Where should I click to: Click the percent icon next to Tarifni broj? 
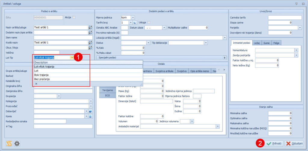coord(135,22)
